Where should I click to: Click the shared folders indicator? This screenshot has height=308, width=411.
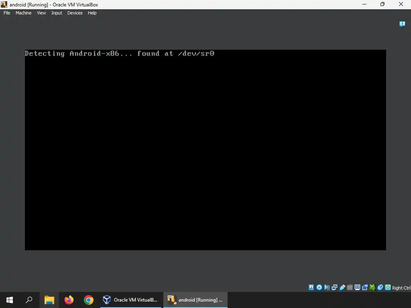(350, 287)
